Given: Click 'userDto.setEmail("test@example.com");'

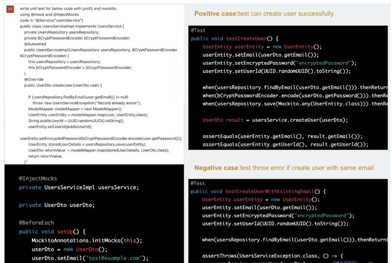Looking at the screenshot, I should pos(90,258).
